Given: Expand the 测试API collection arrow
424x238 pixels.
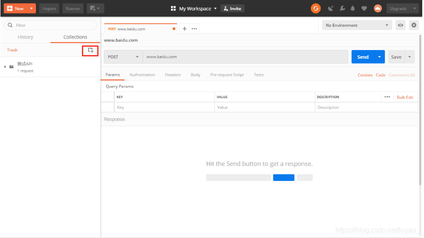Looking at the screenshot, I should point(5,67).
